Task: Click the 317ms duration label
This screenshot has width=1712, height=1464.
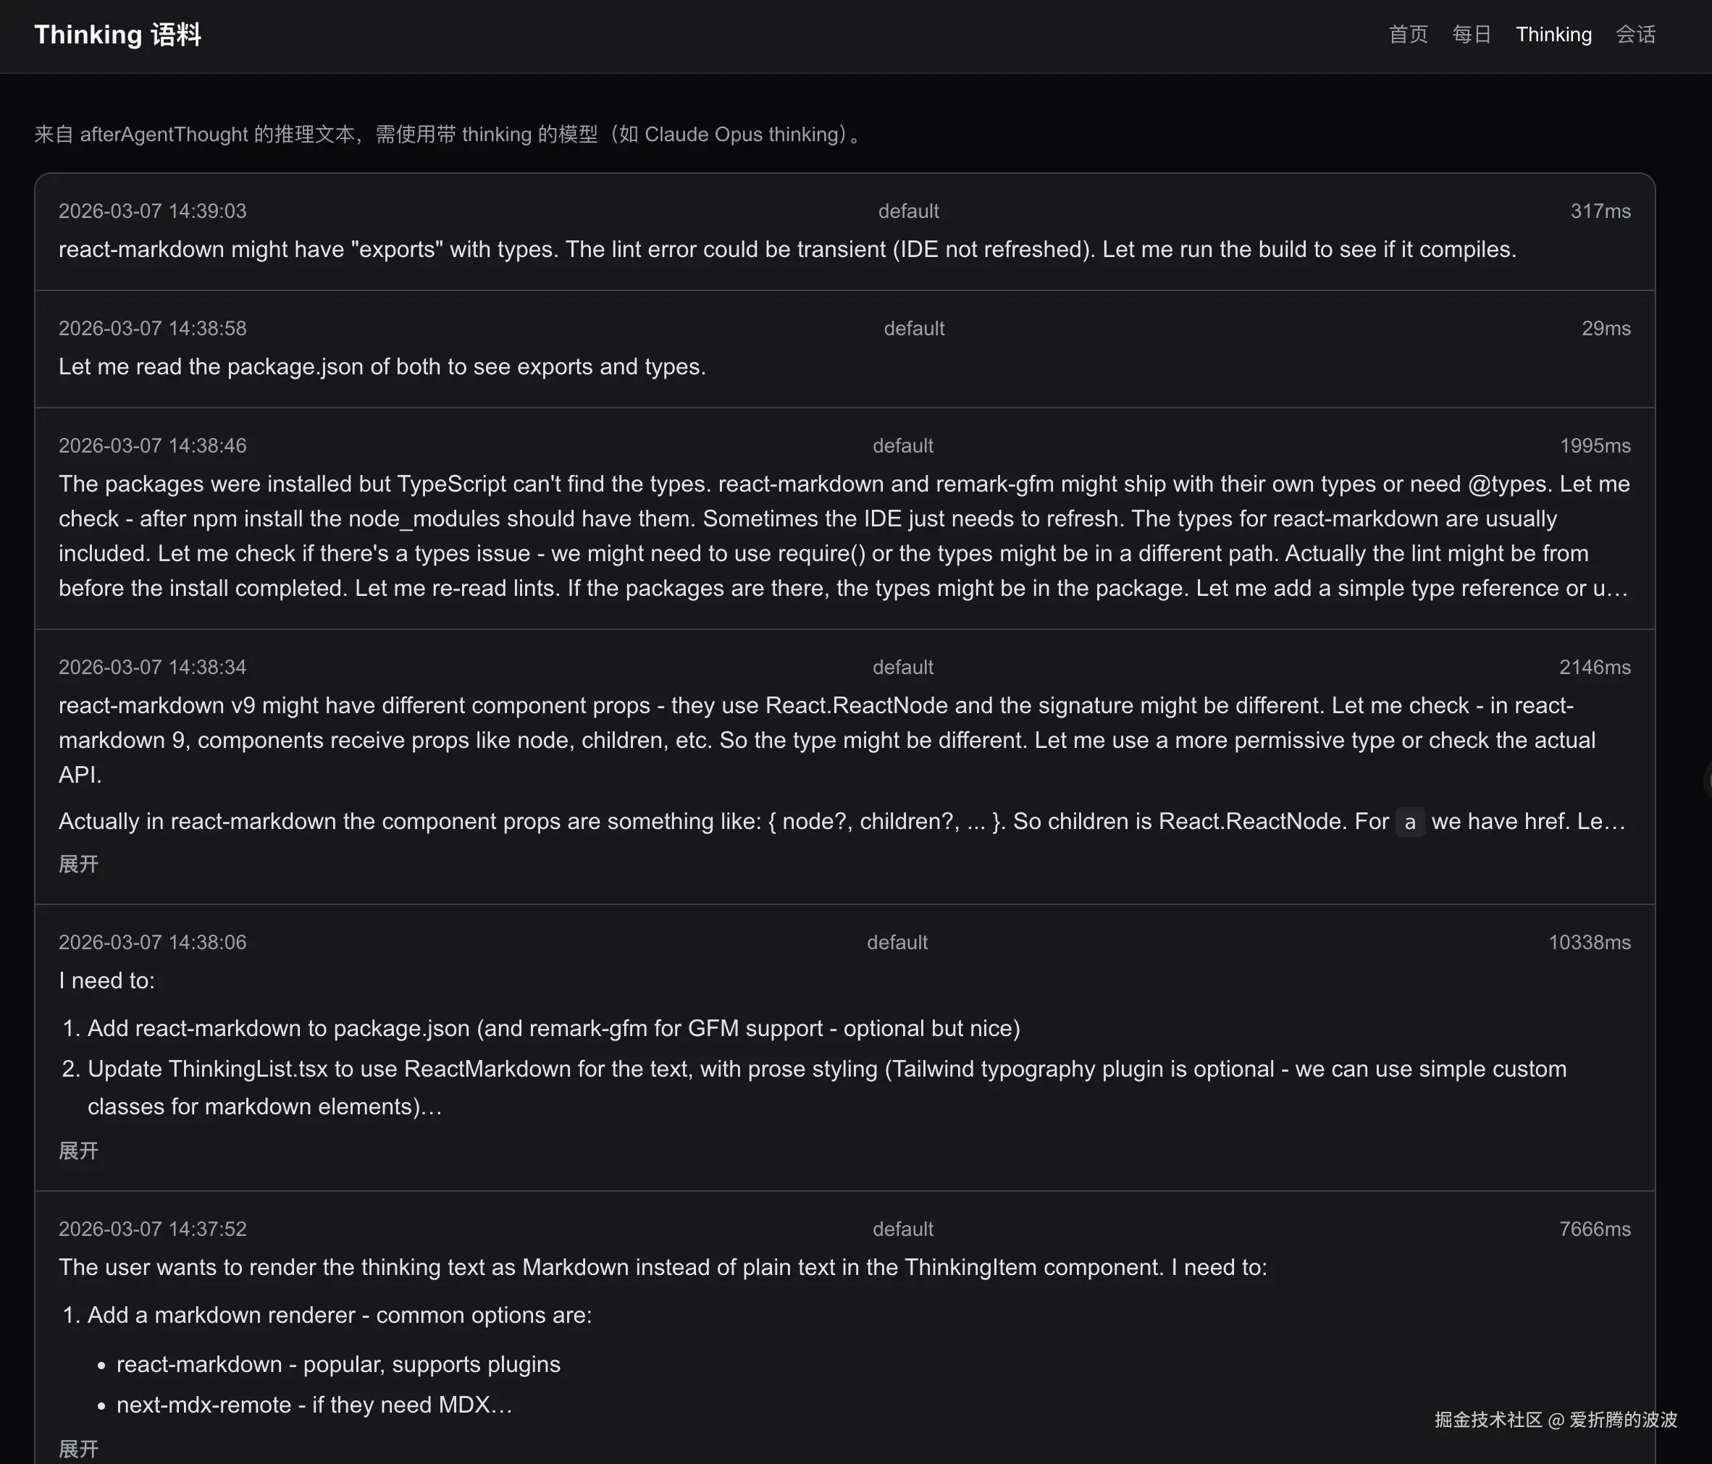Action: coord(1600,211)
